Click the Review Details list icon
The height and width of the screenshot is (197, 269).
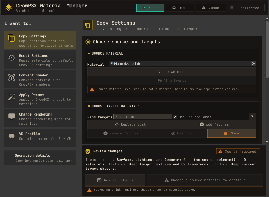99,180
